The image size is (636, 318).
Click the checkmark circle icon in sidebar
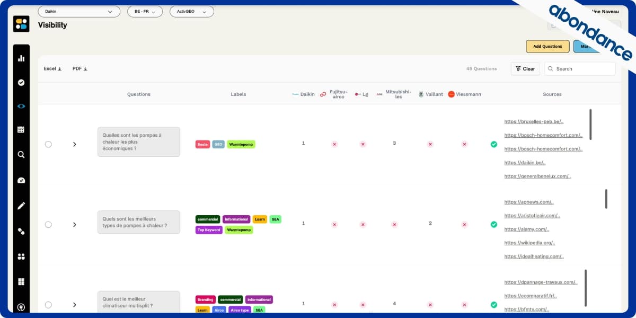[21, 83]
